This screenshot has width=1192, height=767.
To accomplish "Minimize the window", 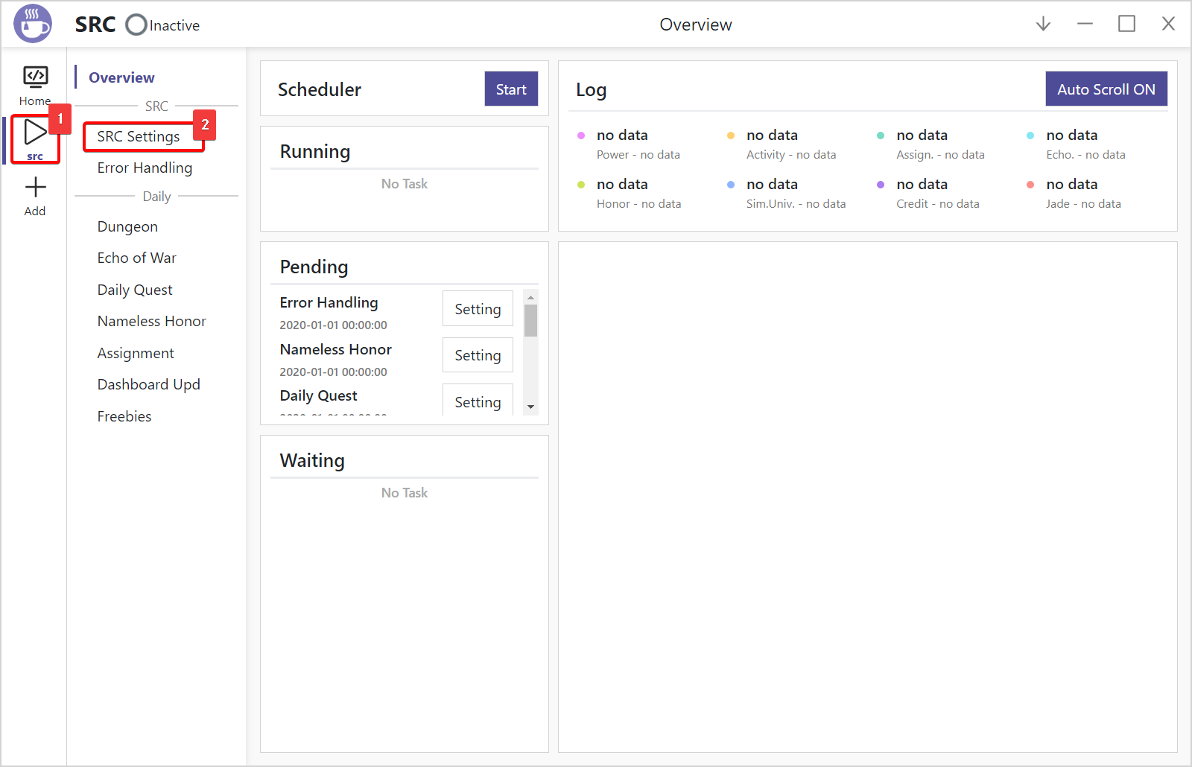I will point(1085,24).
